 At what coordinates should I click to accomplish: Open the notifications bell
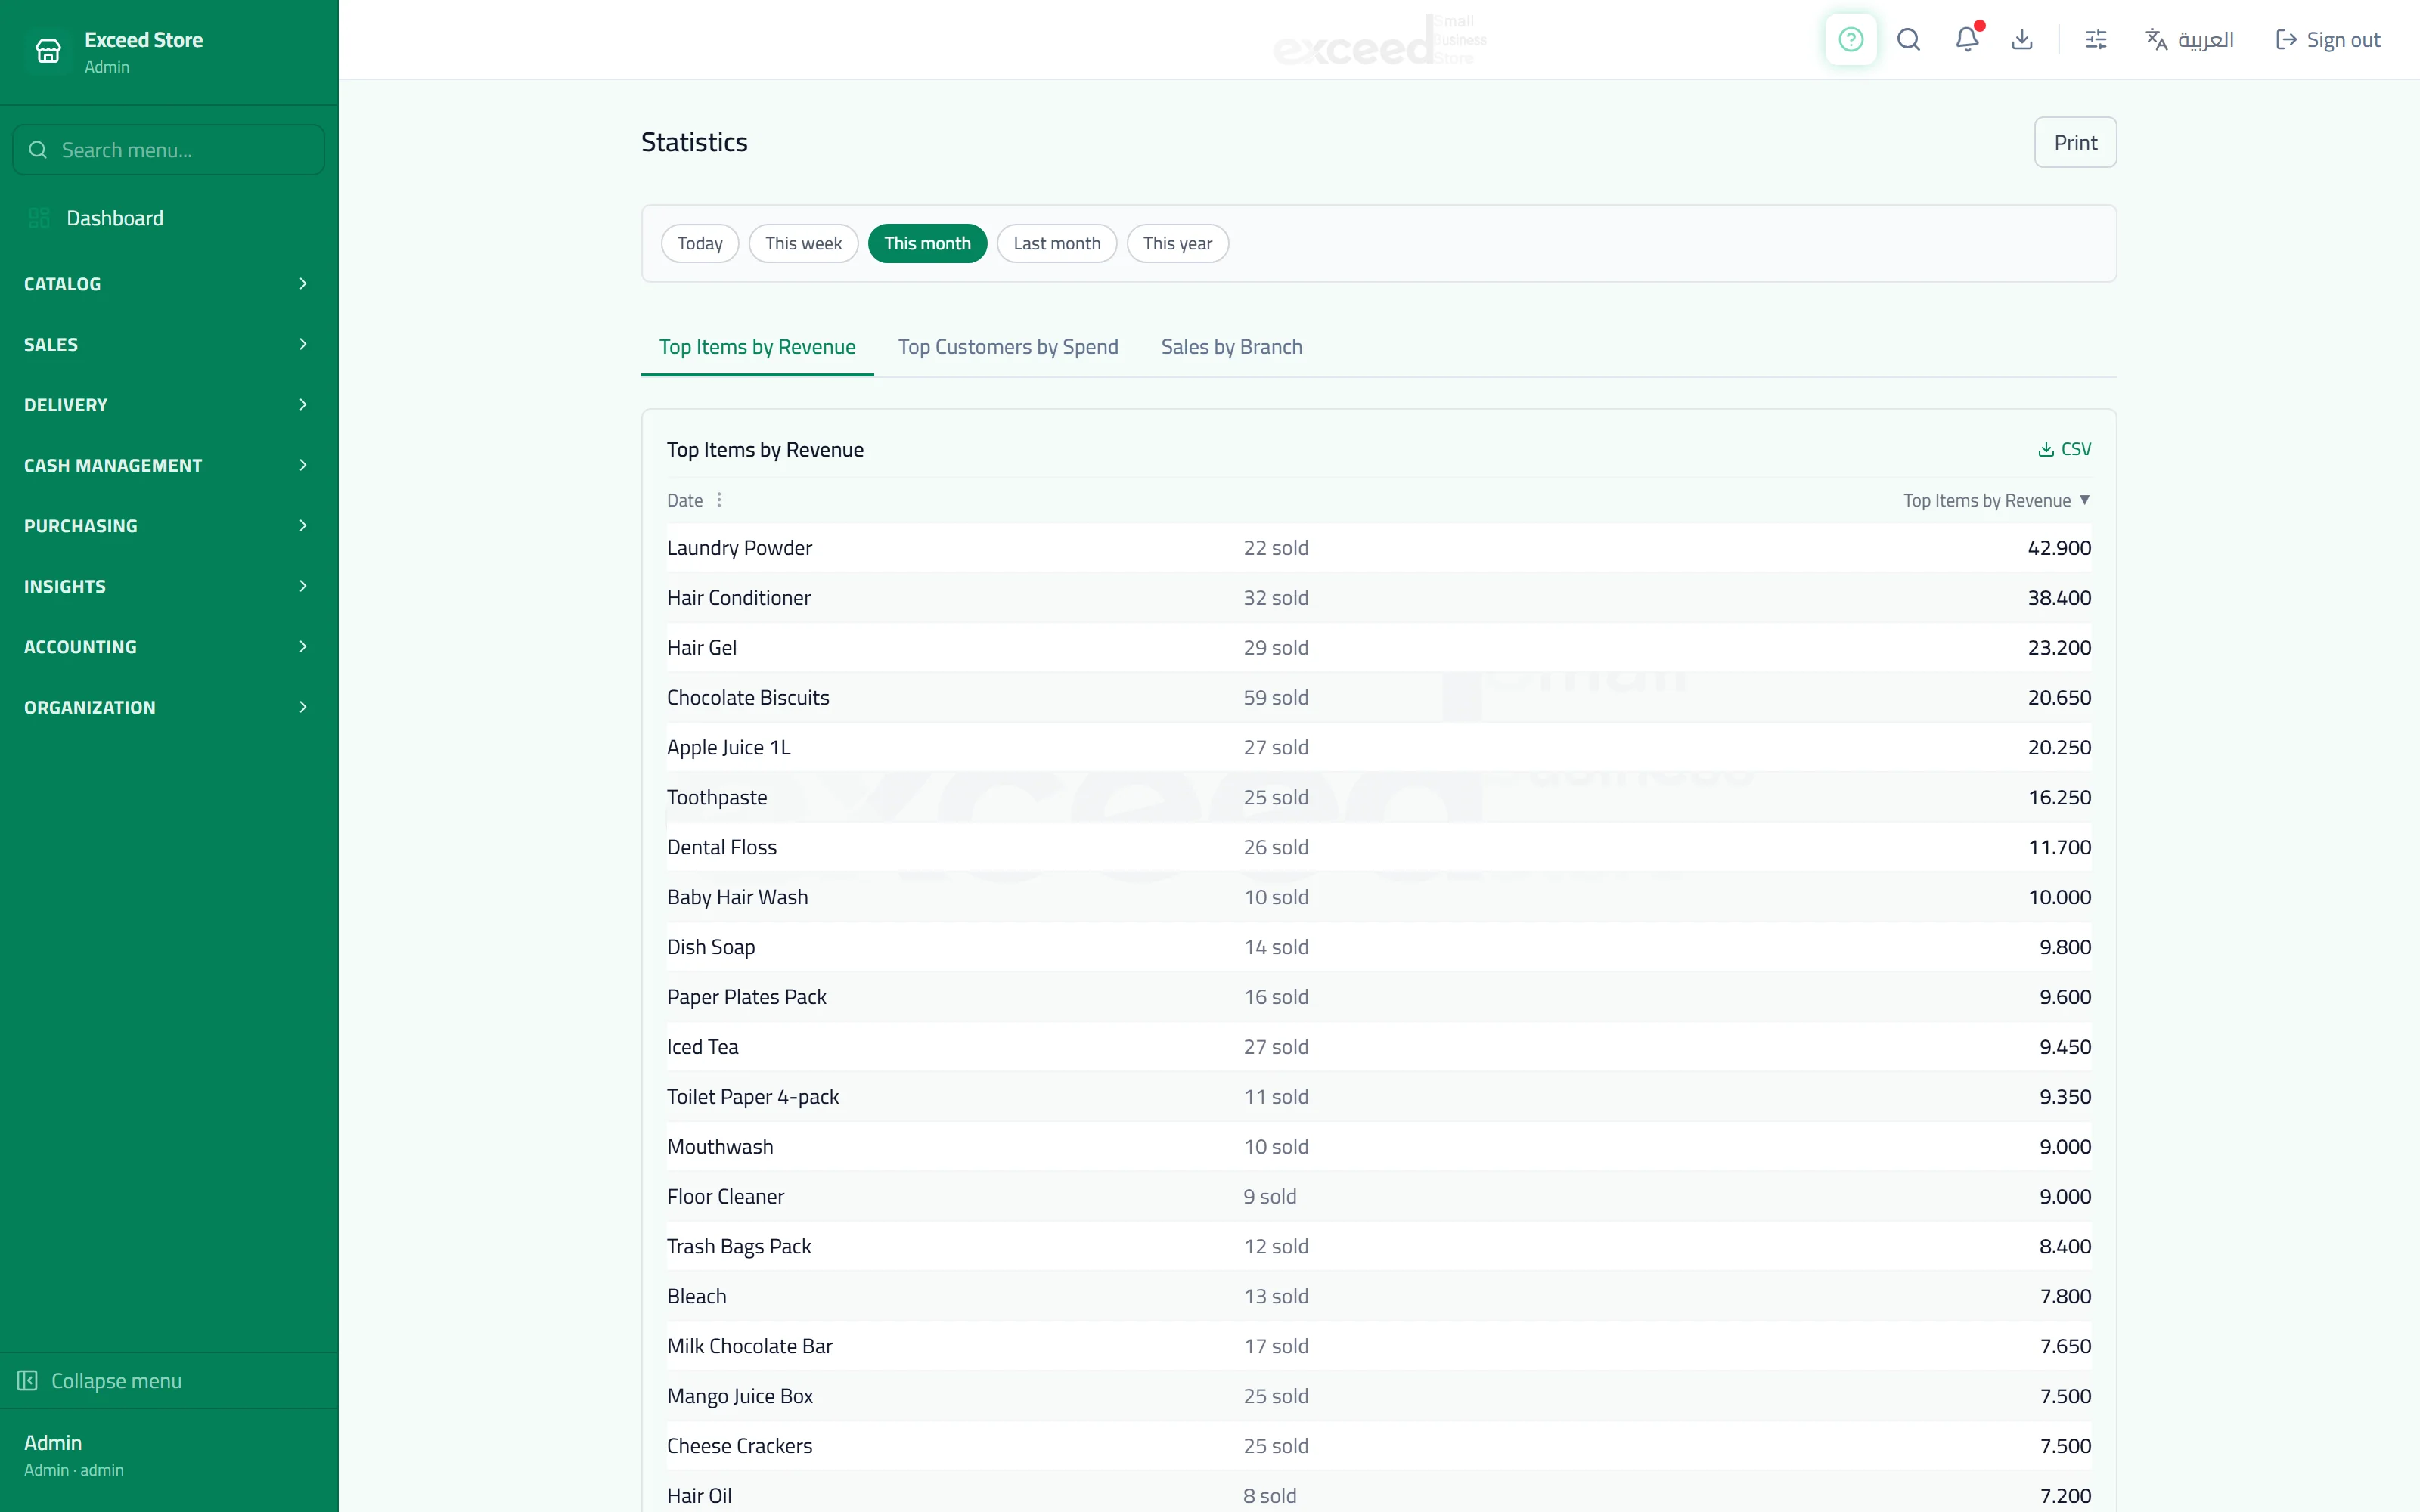[1966, 39]
